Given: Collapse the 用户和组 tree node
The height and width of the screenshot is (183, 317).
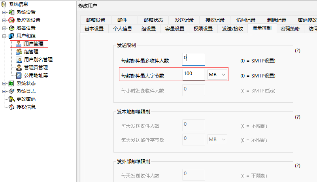Looking at the screenshot, I should point(4,36).
